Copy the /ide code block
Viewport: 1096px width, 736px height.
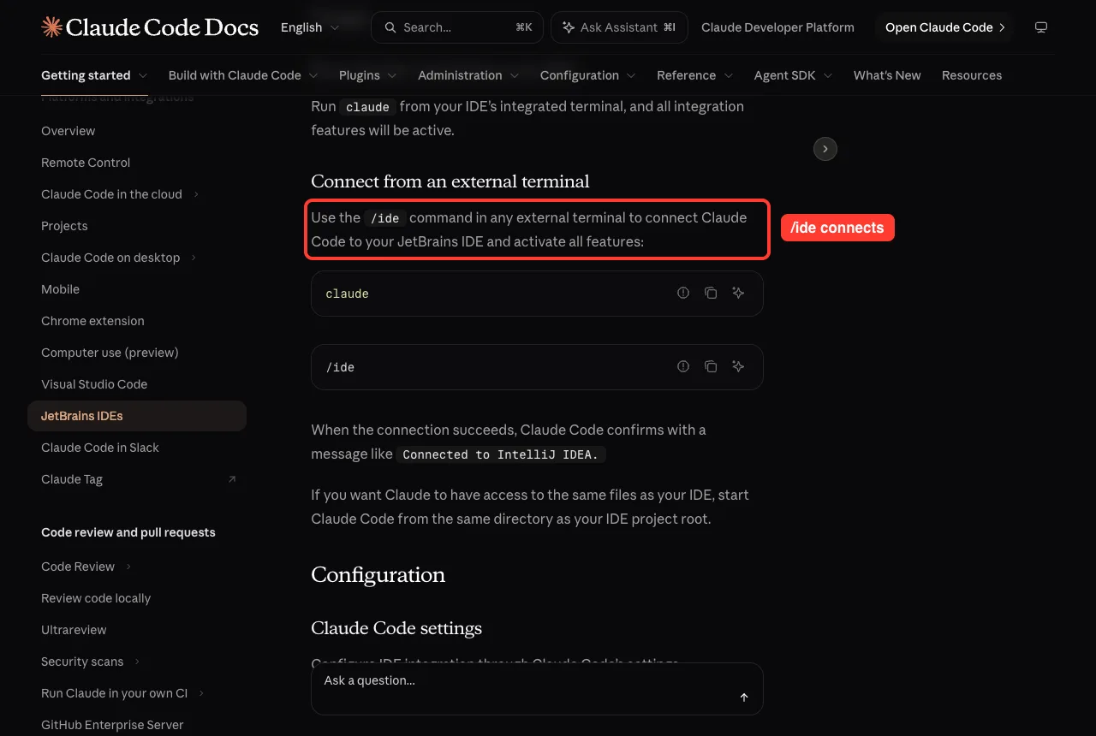[x=711, y=366]
